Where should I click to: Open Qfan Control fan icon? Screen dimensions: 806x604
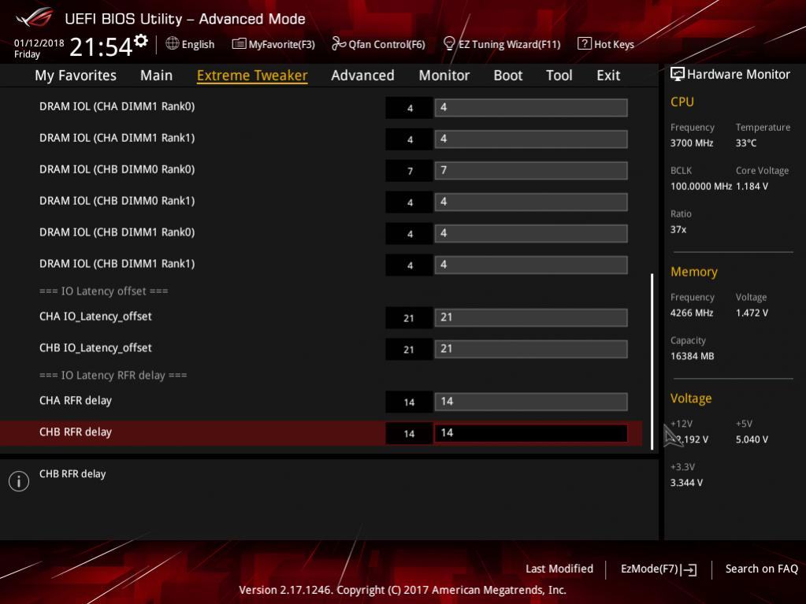[338, 43]
